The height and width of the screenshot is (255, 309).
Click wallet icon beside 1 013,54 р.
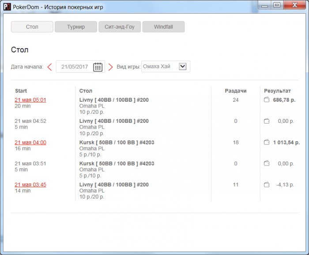click(267, 142)
